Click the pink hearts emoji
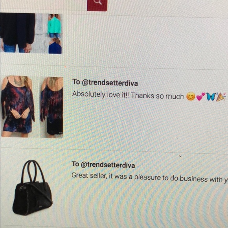This screenshot has width=228, height=228. 200,97
